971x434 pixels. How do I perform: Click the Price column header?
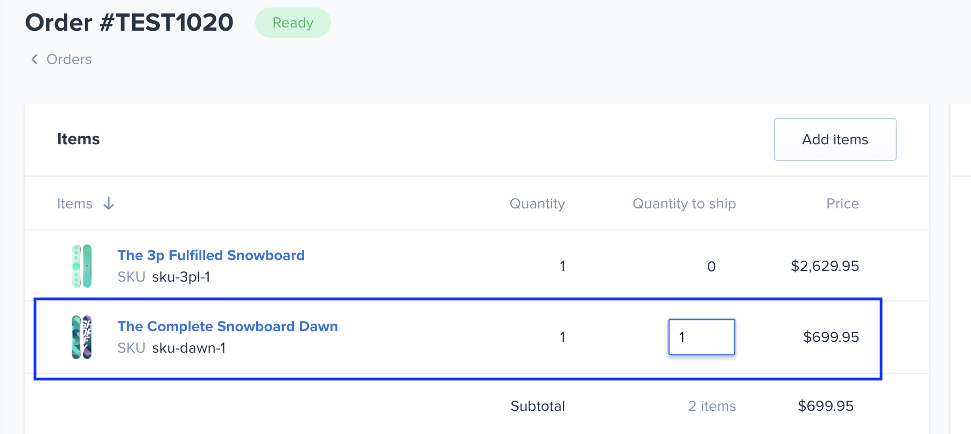tap(842, 204)
